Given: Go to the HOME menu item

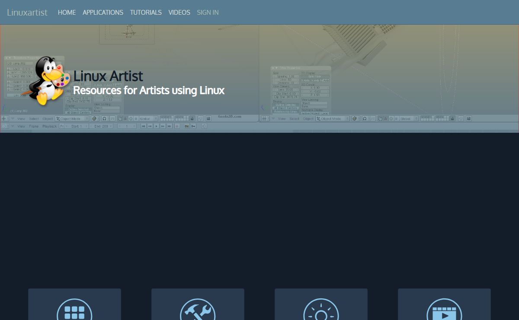Looking at the screenshot, I should tap(67, 13).
